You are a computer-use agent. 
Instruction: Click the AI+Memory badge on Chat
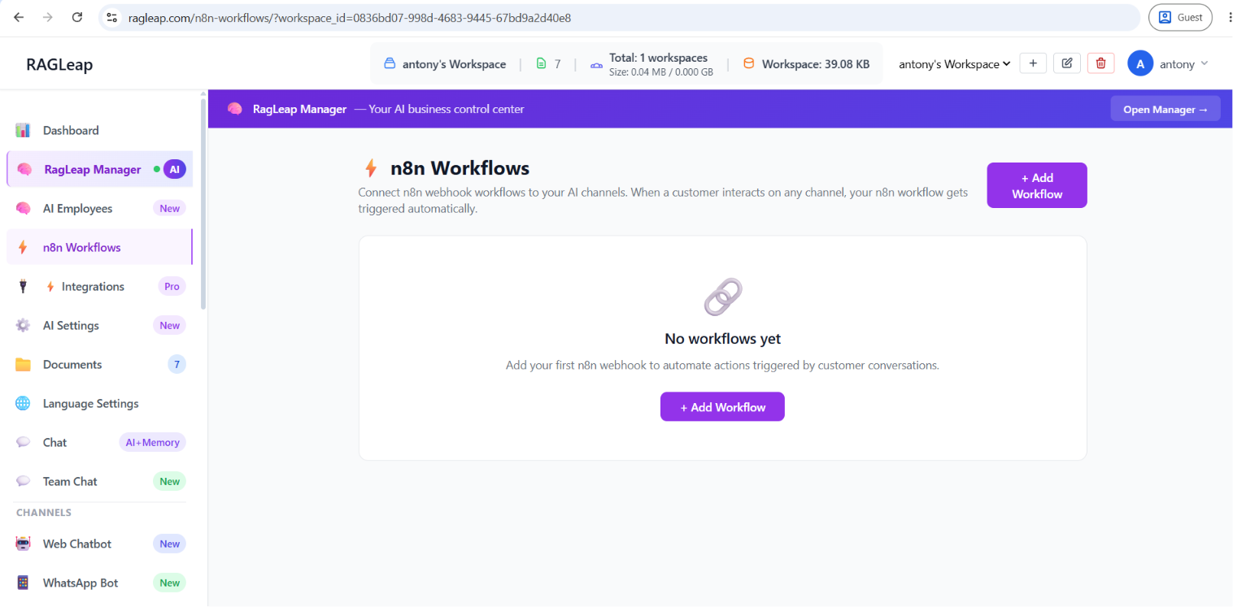(x=152, y=442)
